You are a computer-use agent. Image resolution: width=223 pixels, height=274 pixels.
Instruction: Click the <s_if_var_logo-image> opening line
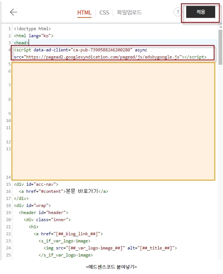[x=65, y=241]
